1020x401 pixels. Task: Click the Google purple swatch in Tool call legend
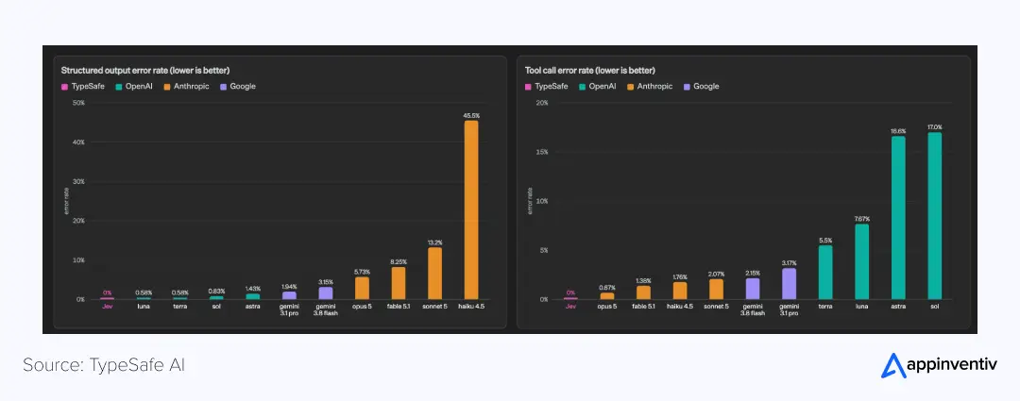pos(687,87)
